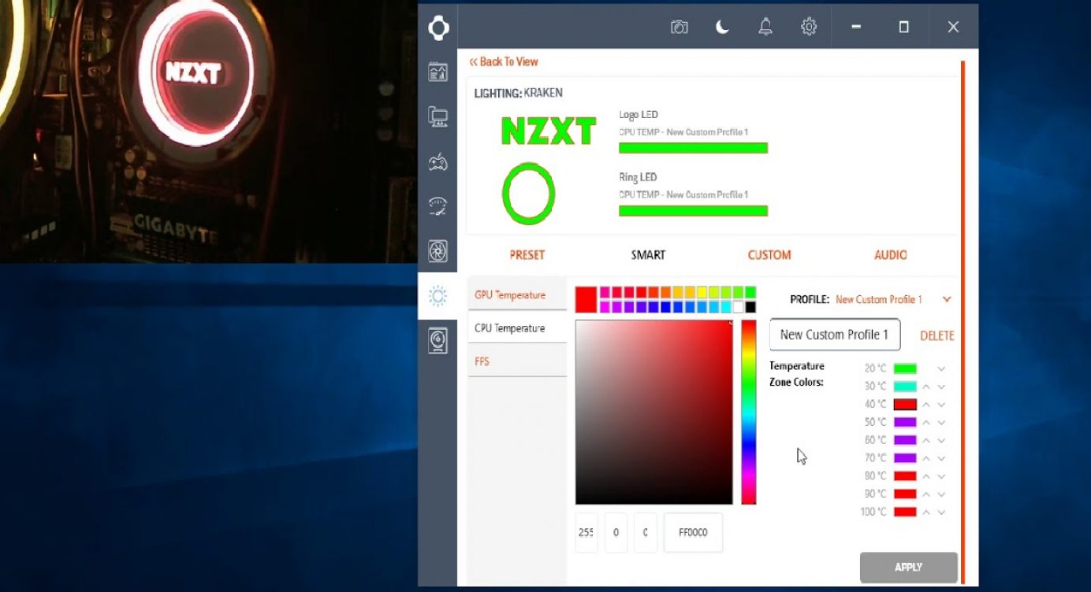
Task: Pick the black palette swatch
Action: click(750, 307)
